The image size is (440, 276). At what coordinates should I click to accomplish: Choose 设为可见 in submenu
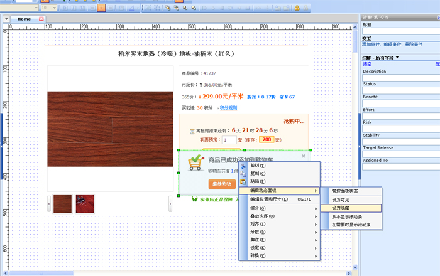click(x=351, y=200)
